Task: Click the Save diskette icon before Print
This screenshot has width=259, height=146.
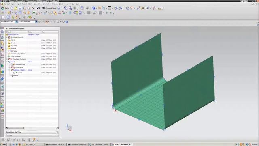Action: 20,8
